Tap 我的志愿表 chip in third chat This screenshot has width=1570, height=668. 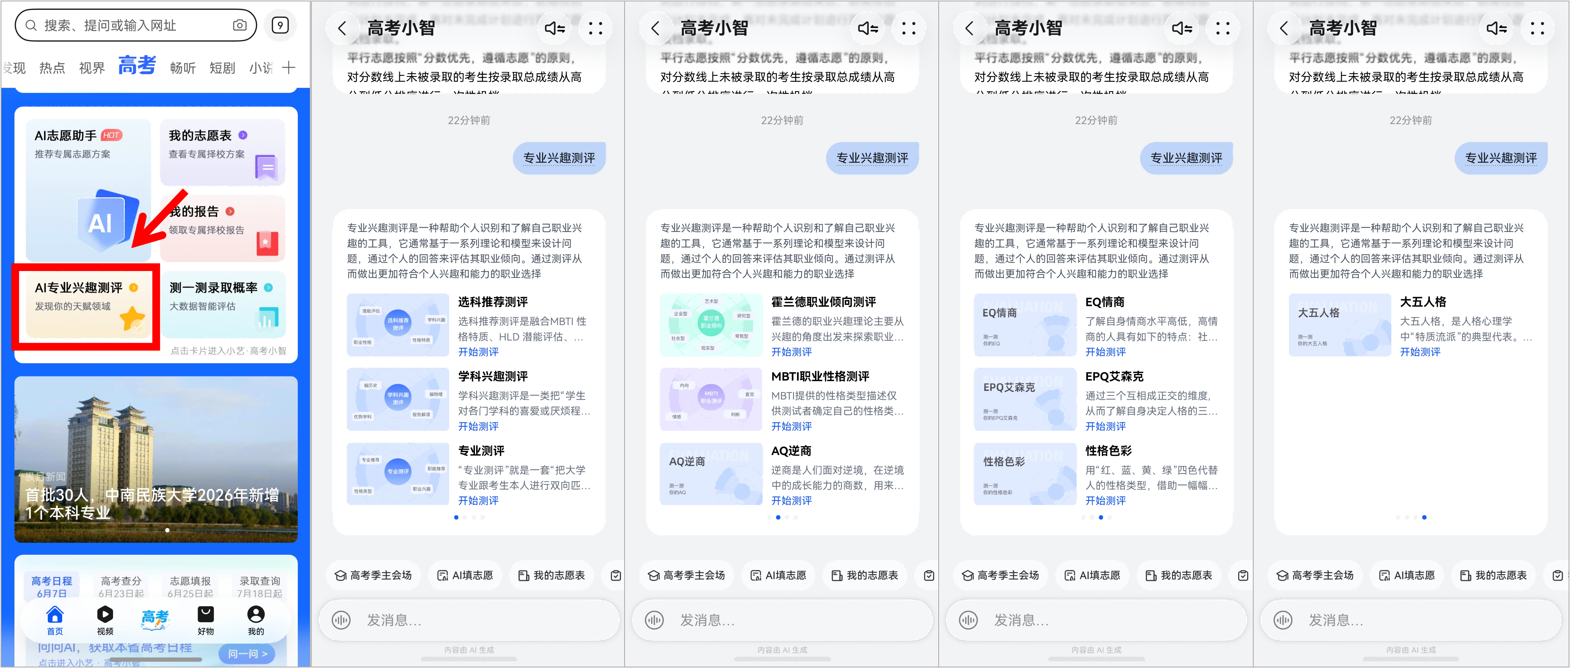point(1179,576)
